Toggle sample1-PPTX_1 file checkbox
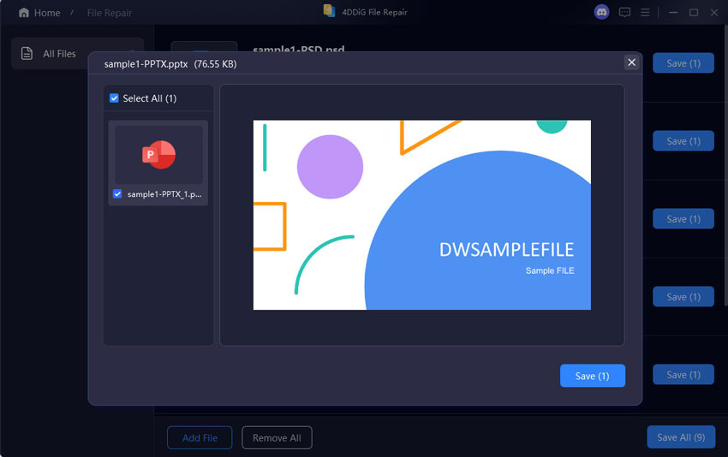728x457 pixels. coord(117,194)
